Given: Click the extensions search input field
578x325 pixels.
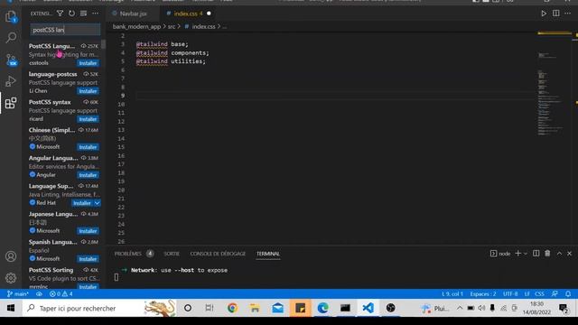Looking at the screenshot, I should tap(65, 30).
